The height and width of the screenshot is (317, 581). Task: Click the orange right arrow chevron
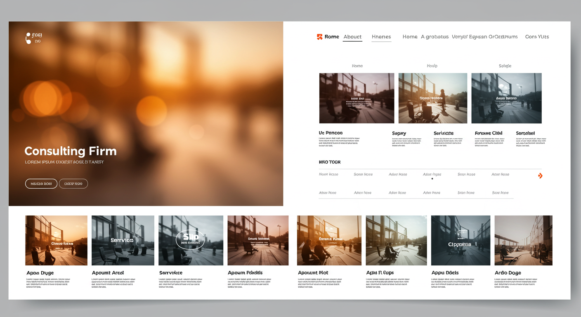coord(540,176)
